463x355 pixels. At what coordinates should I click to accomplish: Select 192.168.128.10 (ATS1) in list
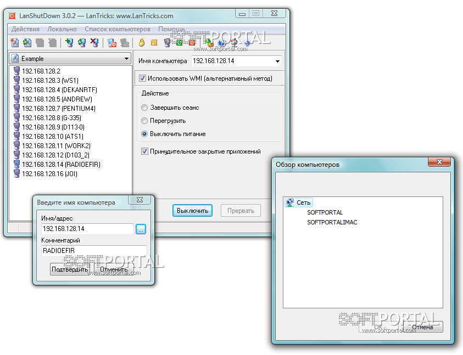(53, 136)
